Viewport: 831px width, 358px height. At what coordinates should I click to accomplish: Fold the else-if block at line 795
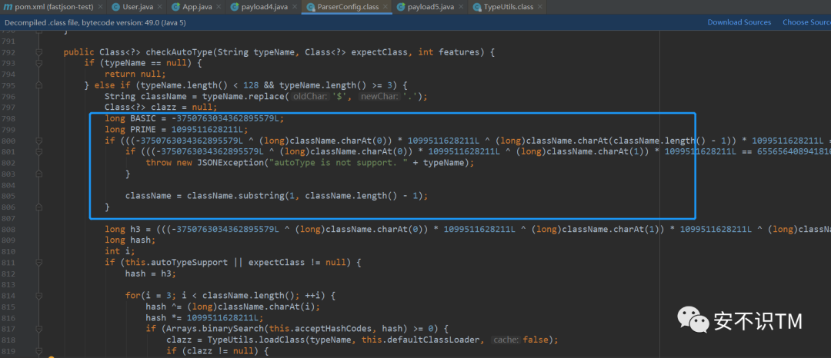38,85
